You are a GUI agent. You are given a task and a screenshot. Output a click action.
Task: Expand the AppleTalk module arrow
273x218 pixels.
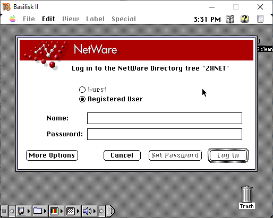(29, 211)
